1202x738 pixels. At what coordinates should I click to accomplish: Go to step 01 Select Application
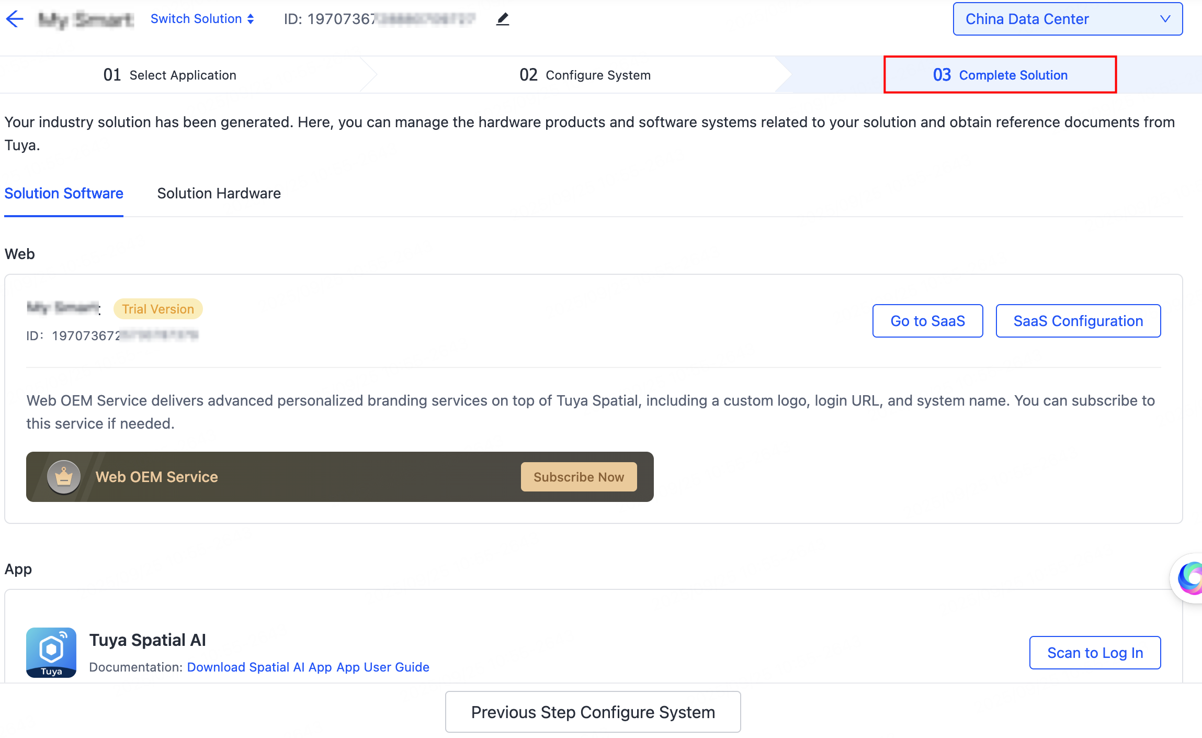pos(169,75)
